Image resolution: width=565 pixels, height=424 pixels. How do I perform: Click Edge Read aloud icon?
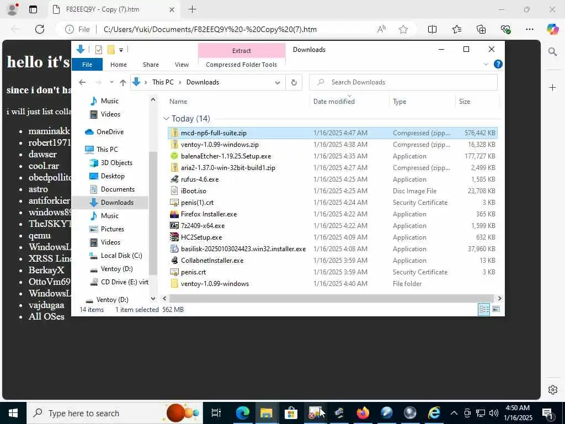pyautogui.click(x=381, y=29)
